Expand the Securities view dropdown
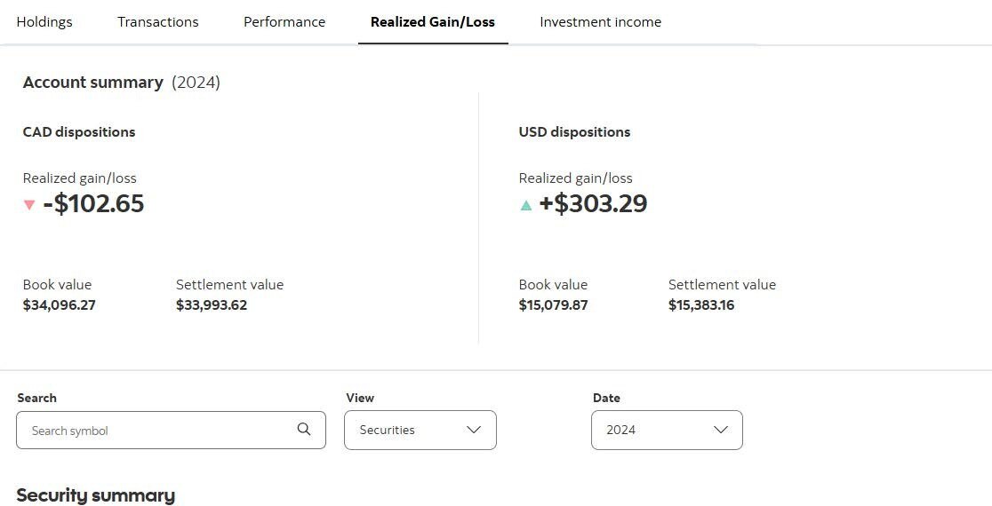This screenshot has width=992, height=506. (x=420, y=431)
